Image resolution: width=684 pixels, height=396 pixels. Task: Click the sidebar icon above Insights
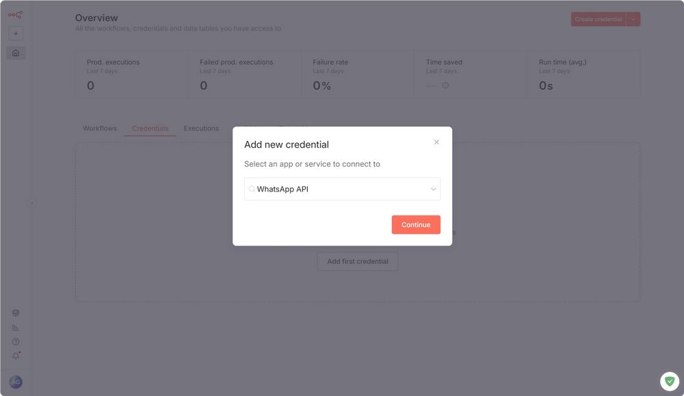[16, 313]
